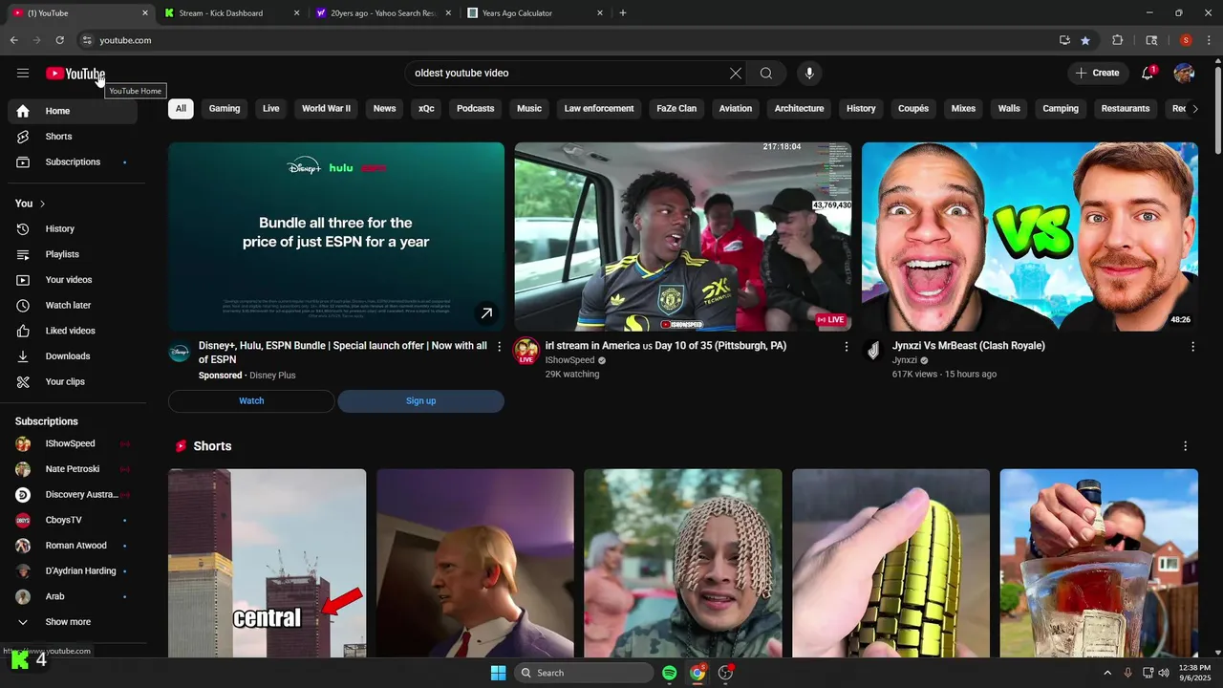Open Shorts section more options

coord(1186,446)
